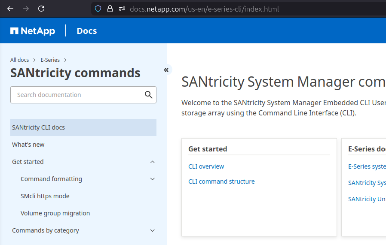This screenshot has height=245, width=386.
Task: Go back to the previous page
Action: pos(10,9)
